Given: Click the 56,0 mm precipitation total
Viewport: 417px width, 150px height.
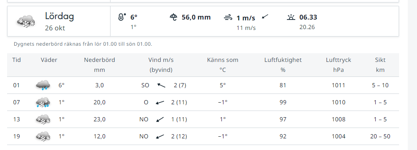Looking at the screenshot, I should click(196, 17).
